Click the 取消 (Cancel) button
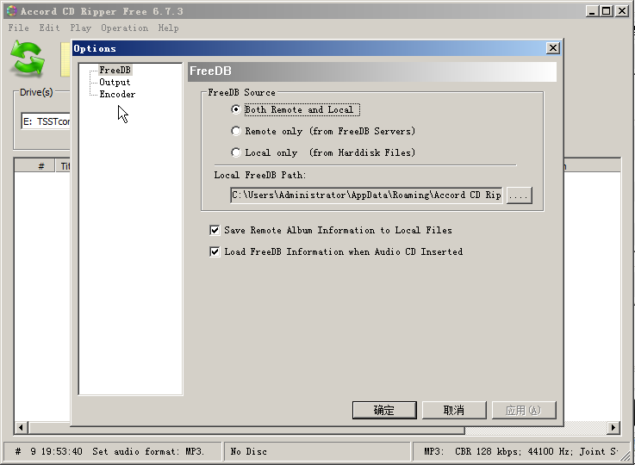 [454, 411]
